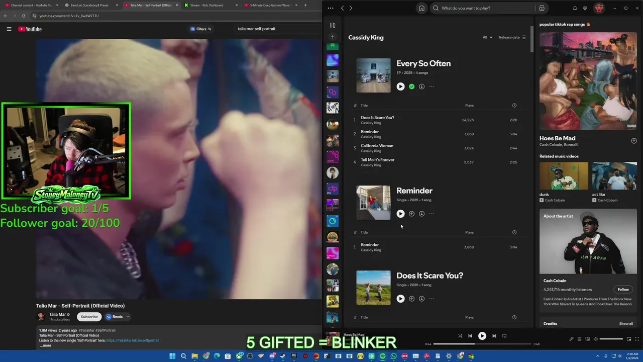This screenshot has height=362, width=643.
Task: Go back in Spotify history
Action: click(x=342, y=8)
